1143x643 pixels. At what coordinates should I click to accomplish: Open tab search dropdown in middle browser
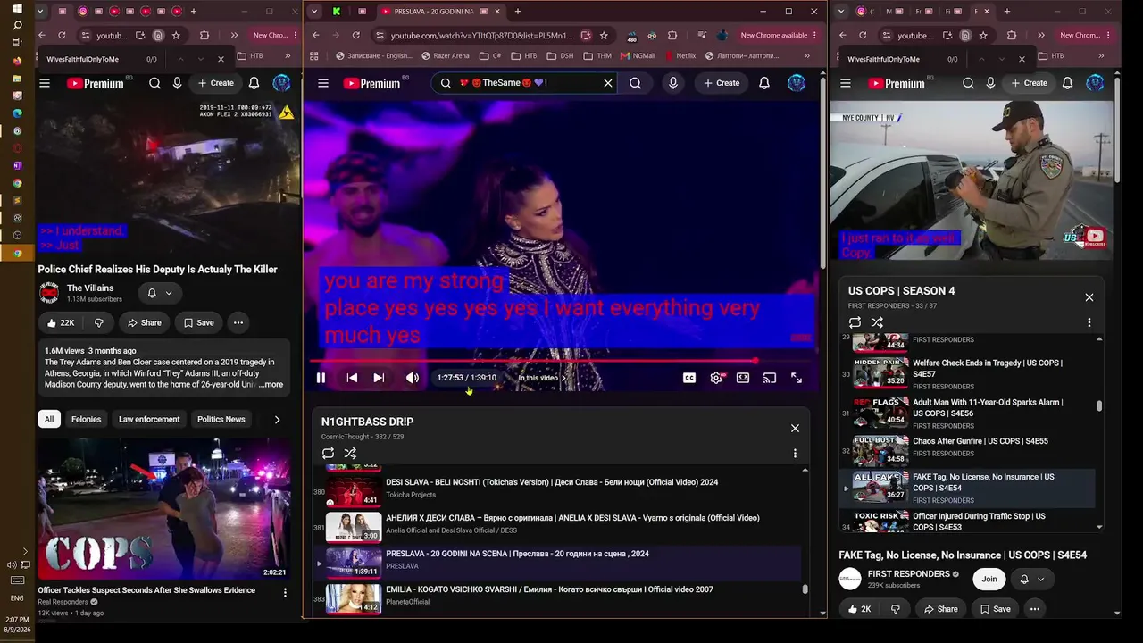click(x=313, y=12)
